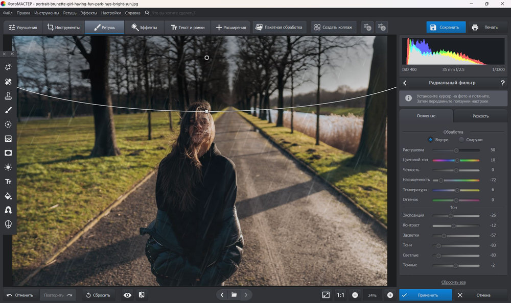Select the clone stamp tool
511x303 pixels.
[8, 96]
